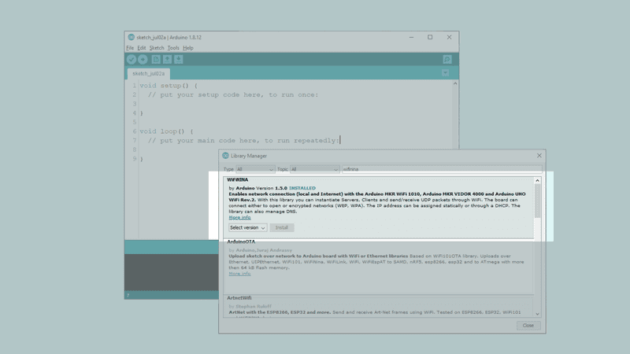Select the ArduinoOTA library title
Screen dimensions: 630x354
point(241,242)
